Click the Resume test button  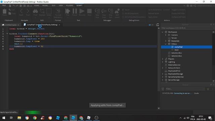(x=82, y=11)
